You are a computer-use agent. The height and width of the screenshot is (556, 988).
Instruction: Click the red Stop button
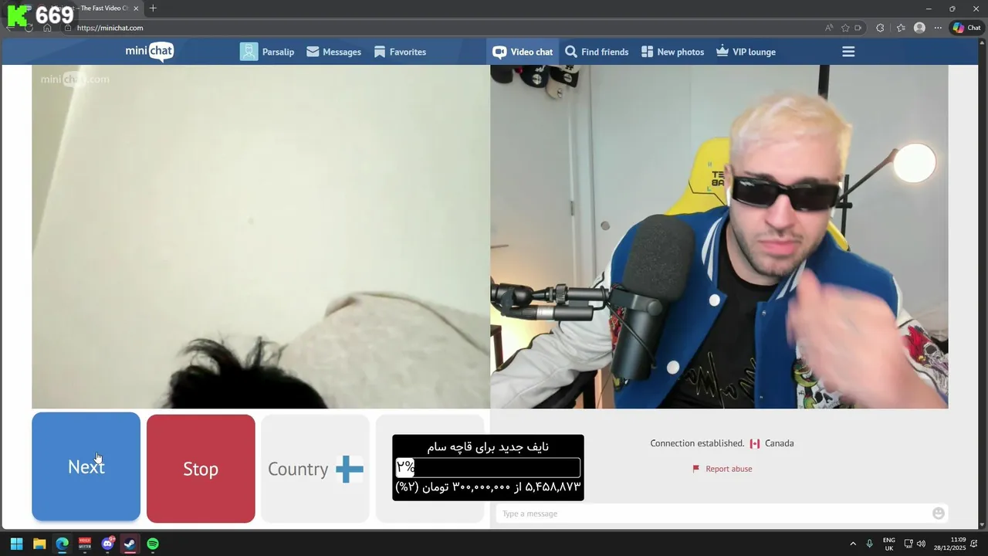coord(201,469)
